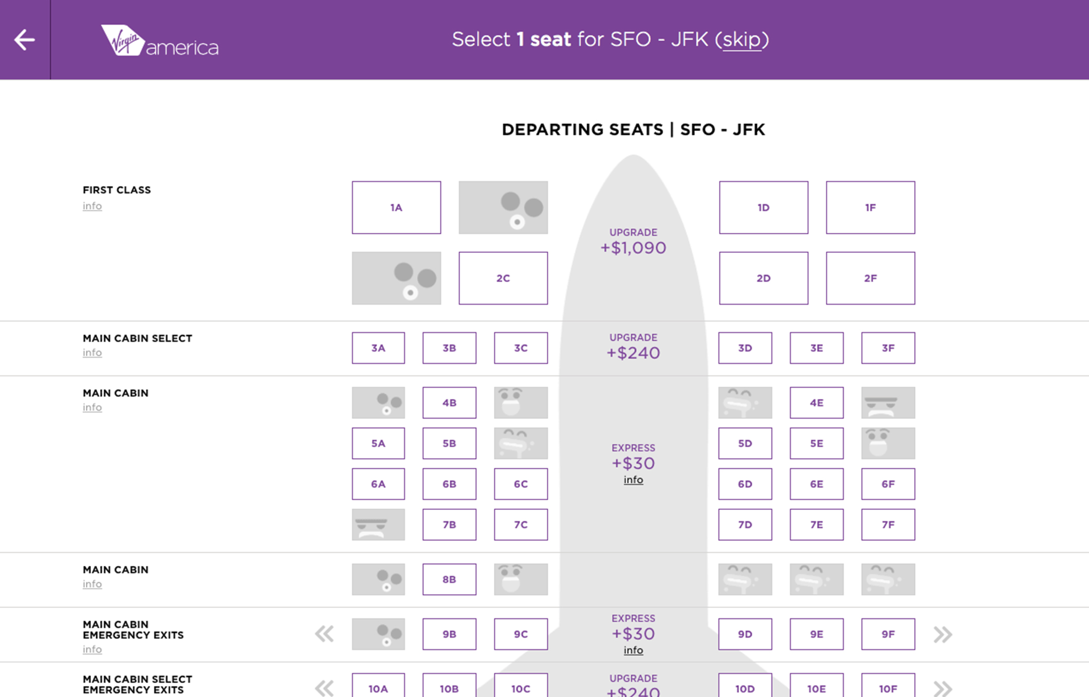The image size is (1089, 697).
Task: Select first class seat 1A
Action: point(396,208)
